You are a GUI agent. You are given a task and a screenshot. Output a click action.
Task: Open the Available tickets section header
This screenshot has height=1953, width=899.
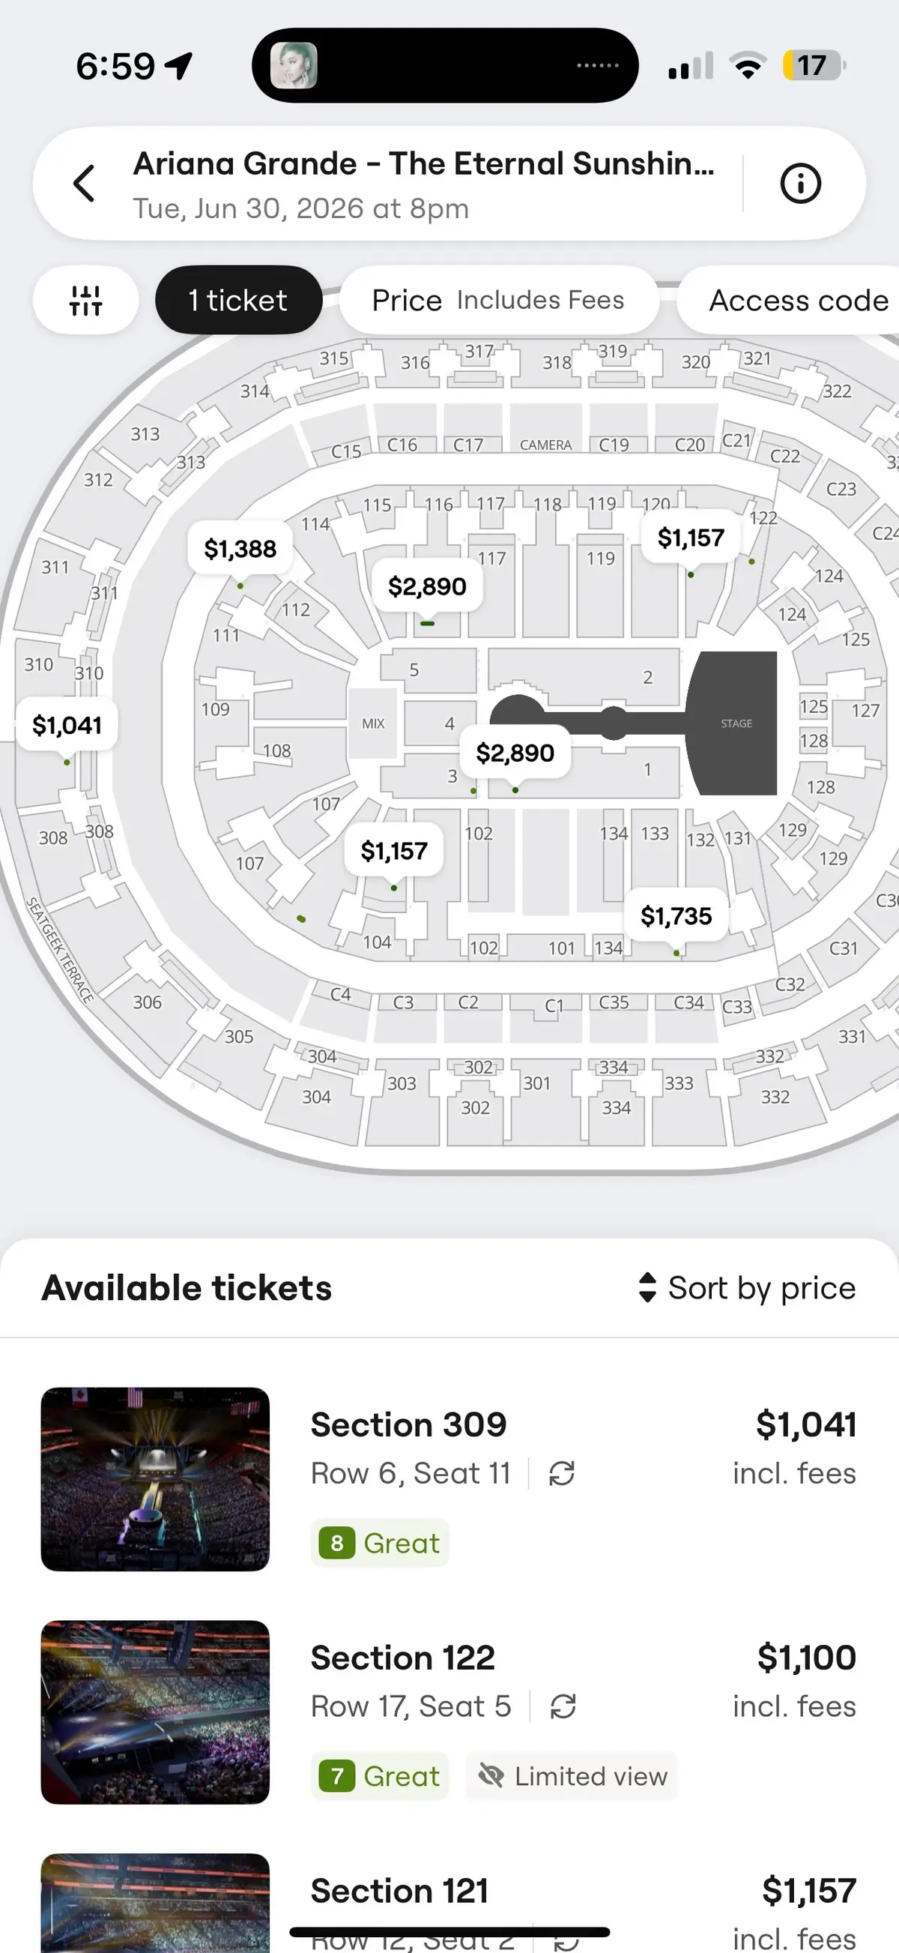(x=187, y=1287)
